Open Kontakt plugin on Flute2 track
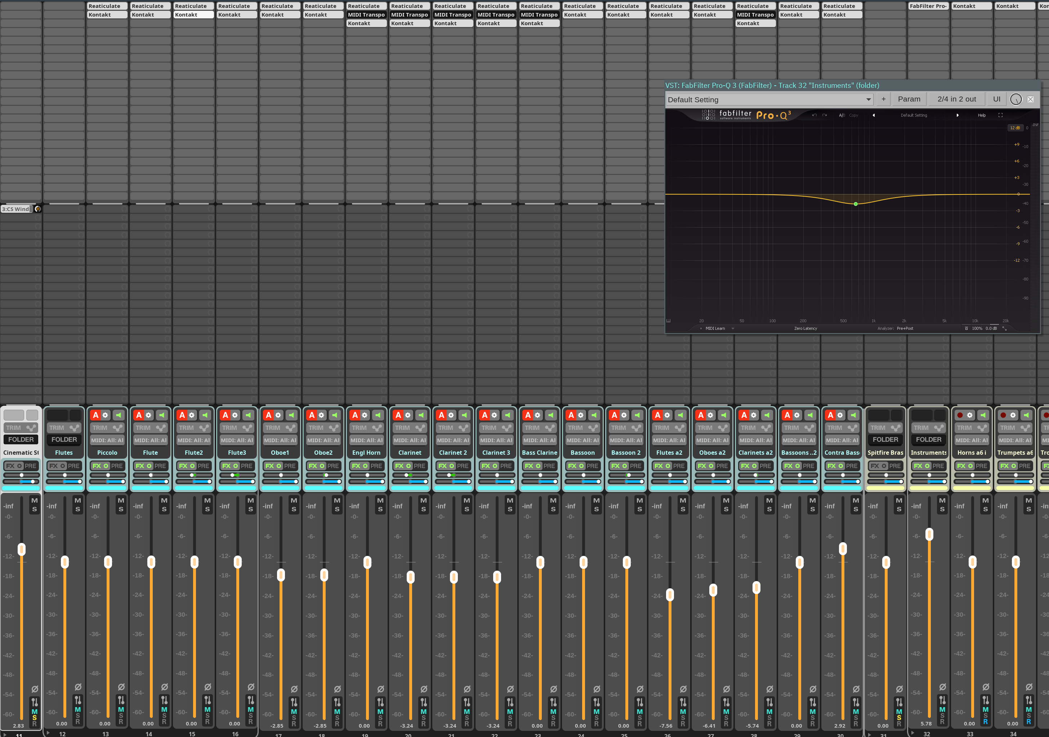 [193, 15]
